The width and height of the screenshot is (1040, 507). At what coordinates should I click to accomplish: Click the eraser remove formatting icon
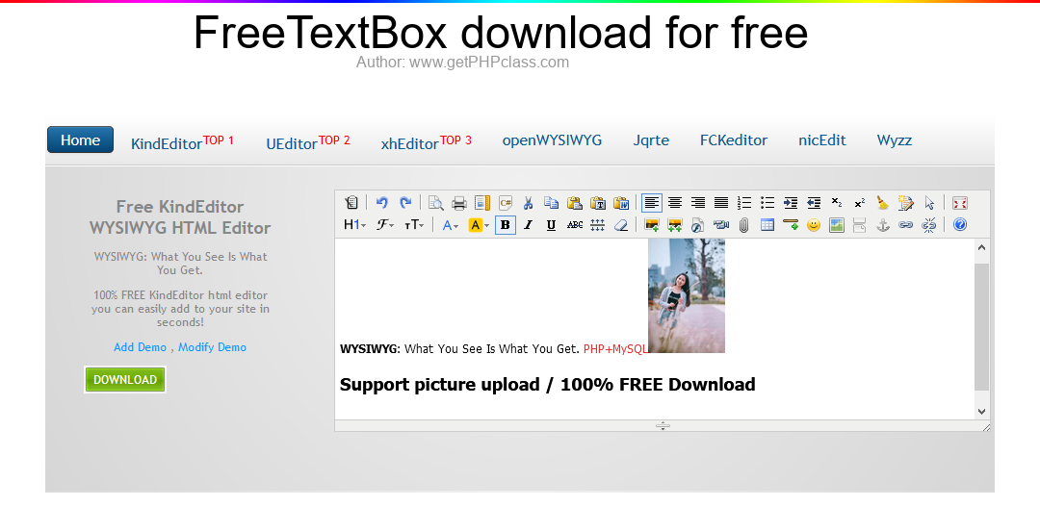pyautogui.click(x=621, y=225)
